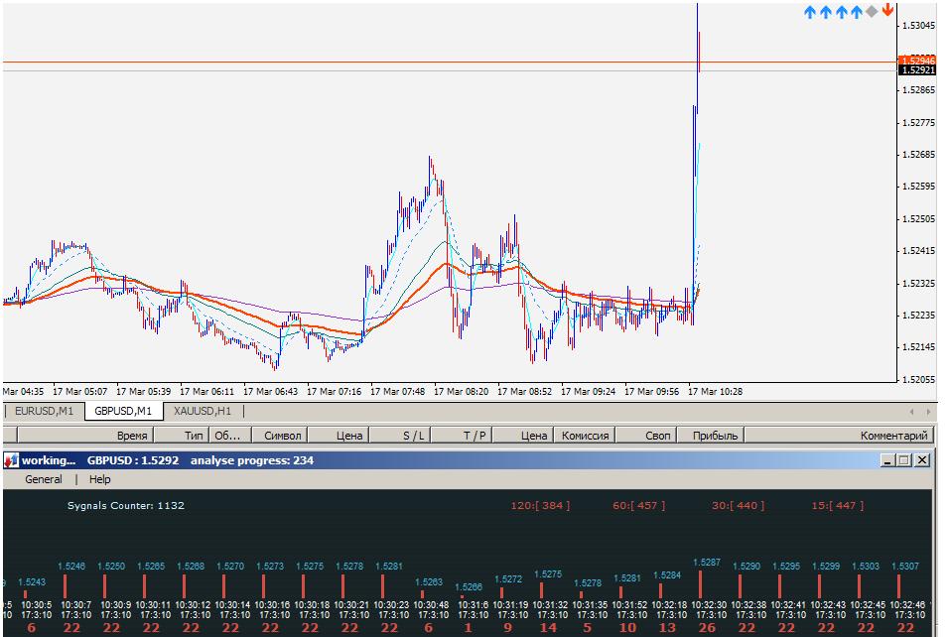Switch to the EURUSD,M1 chart tab
Viewport: 950px width, 637px height.
coord(44,411)
